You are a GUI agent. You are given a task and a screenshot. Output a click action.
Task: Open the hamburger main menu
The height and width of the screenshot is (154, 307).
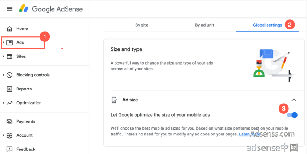9,9
